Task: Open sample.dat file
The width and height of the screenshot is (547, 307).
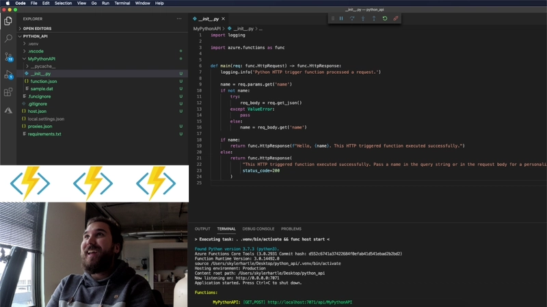Action: coord(42,89)
